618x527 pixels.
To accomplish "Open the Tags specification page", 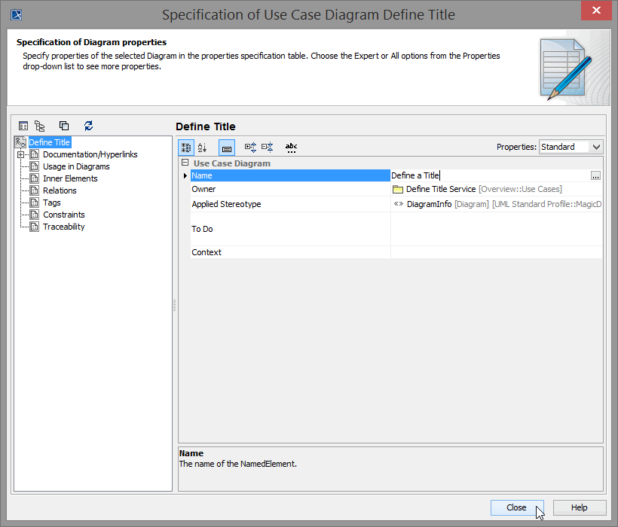I will point(50,202).
